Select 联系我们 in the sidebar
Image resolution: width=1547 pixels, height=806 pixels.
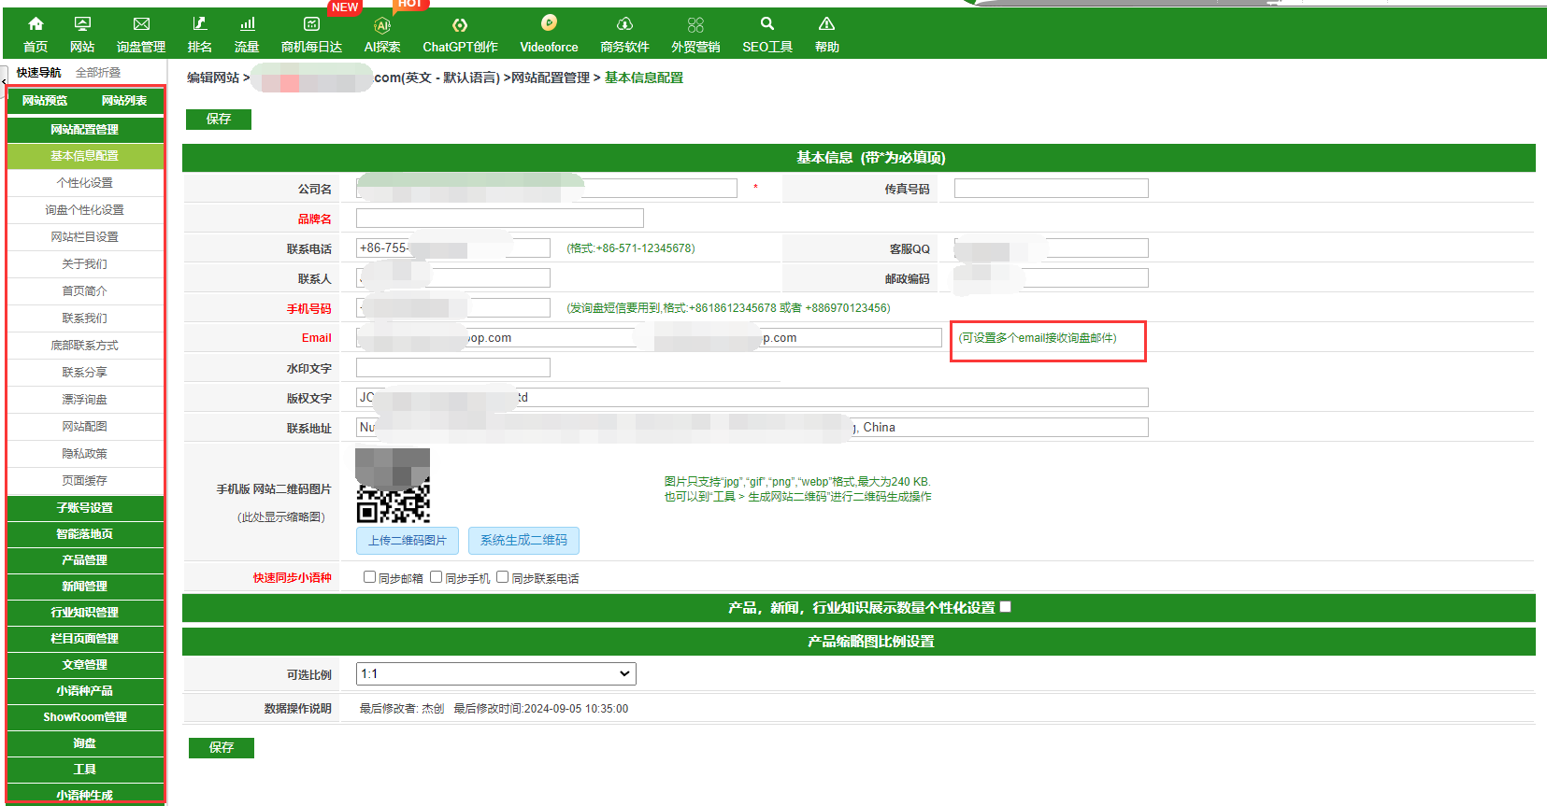(85, 318)
